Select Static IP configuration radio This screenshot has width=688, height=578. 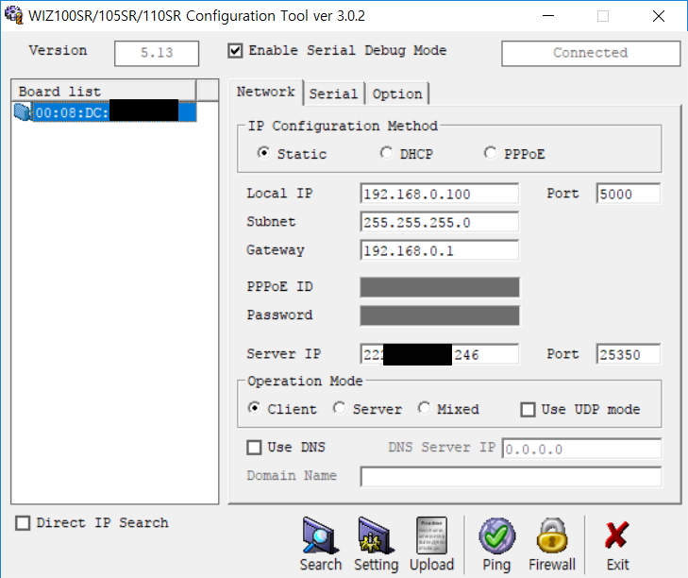point(263,153)
